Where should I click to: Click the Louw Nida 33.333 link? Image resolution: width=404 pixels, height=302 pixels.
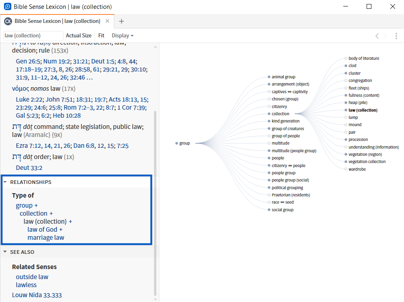(x=37, y=295)
